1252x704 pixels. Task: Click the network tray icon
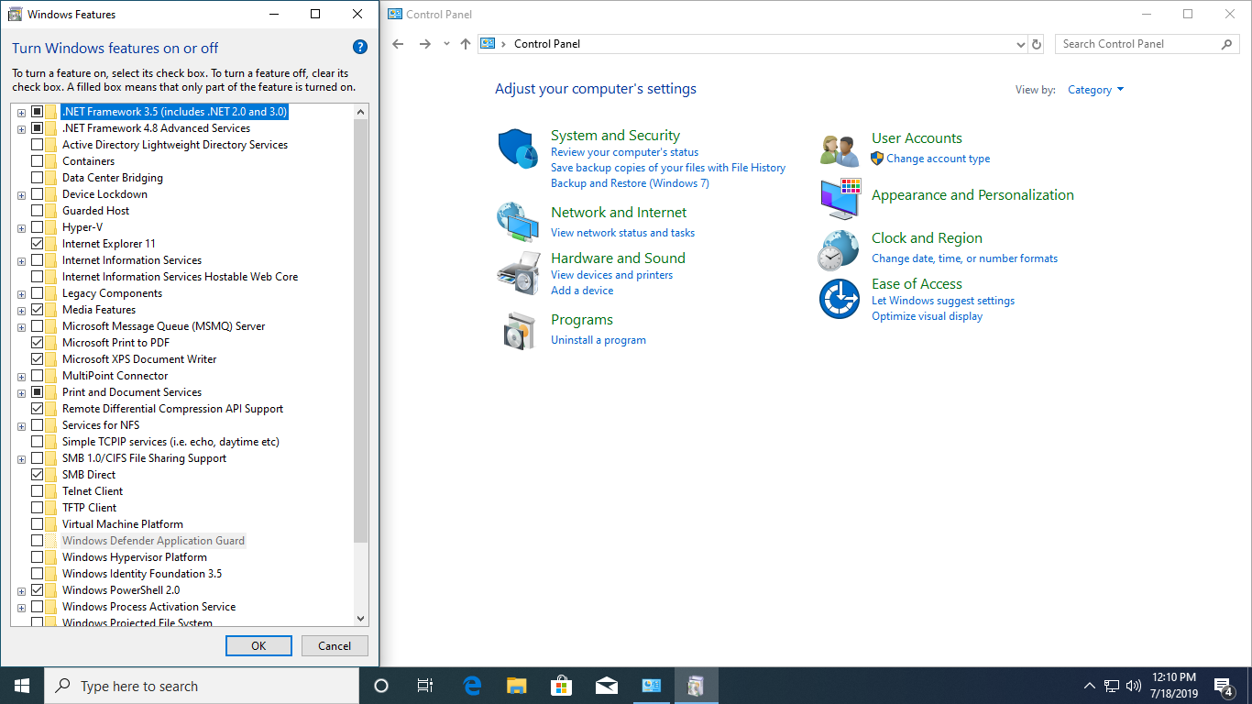click(x=1112, y=686)
